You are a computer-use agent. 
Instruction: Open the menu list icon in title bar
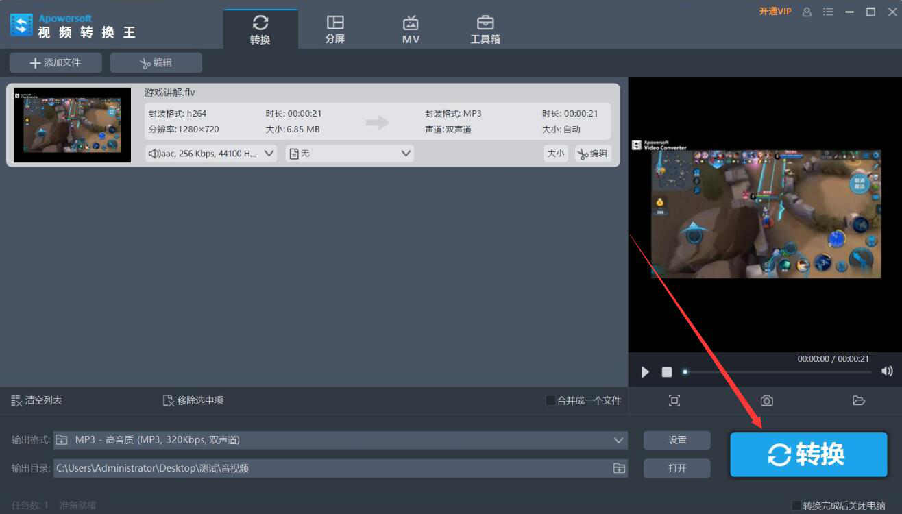[x=828, y=12]
